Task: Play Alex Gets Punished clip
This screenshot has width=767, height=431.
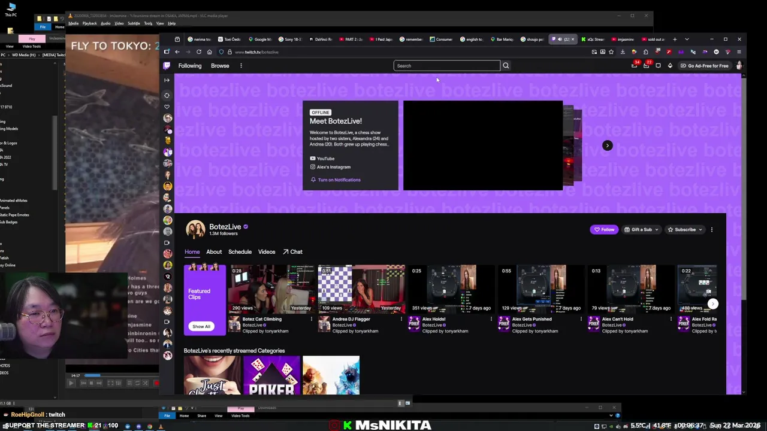Action: coord(541,289)
